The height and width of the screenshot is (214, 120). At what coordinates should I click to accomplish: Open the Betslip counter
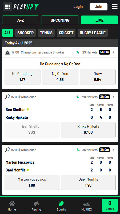click(110, 205)
